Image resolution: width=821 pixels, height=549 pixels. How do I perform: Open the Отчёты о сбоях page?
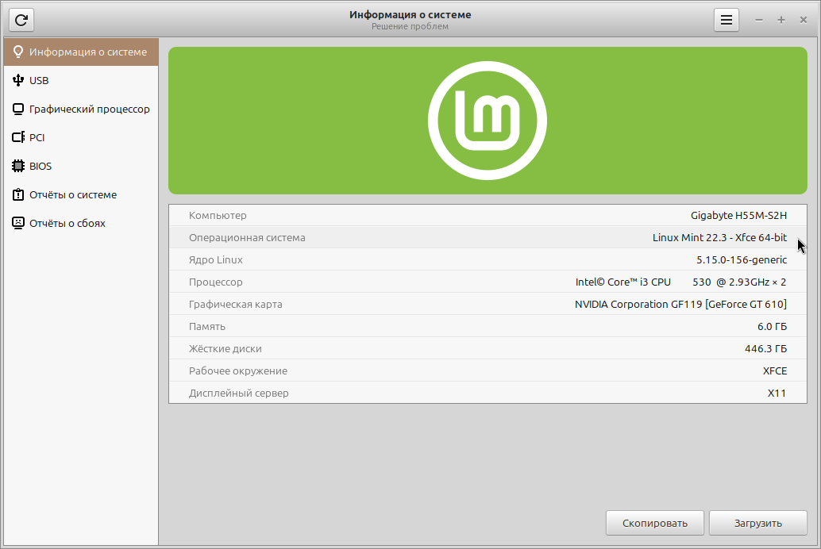point(81,223)
